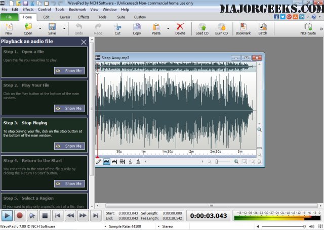The height and width of the screenshot is (230, 324).
Task: Close the Playback an audio file panel
Action: 84,42
